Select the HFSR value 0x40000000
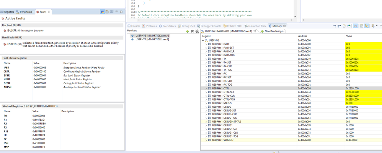Screen dimensions: 382x153 point(41,80)
